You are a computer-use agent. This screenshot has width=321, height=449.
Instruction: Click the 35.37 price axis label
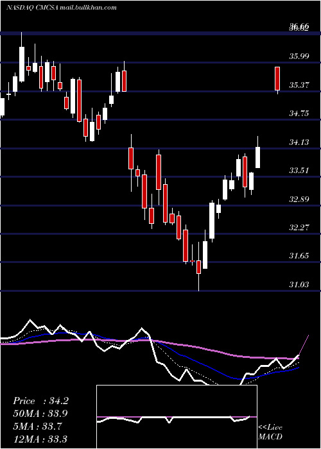pos(299,85)
